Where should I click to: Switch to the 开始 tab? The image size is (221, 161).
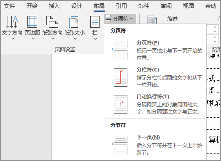[x=32, y=6]
